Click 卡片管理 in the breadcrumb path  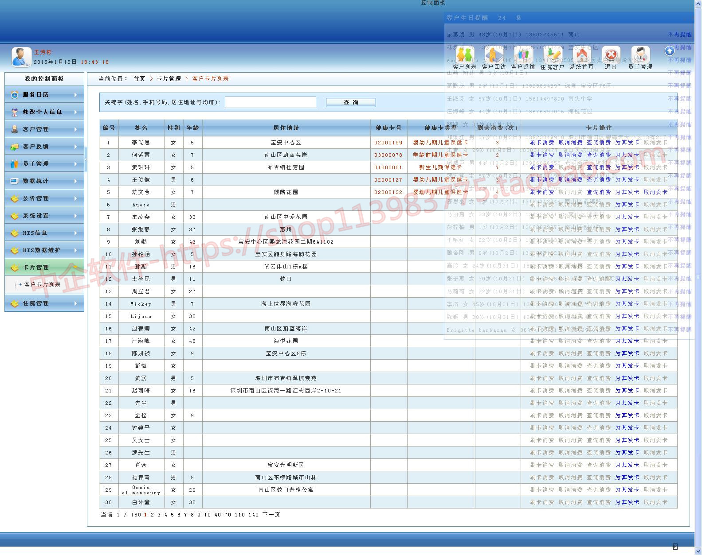point(169,79)
